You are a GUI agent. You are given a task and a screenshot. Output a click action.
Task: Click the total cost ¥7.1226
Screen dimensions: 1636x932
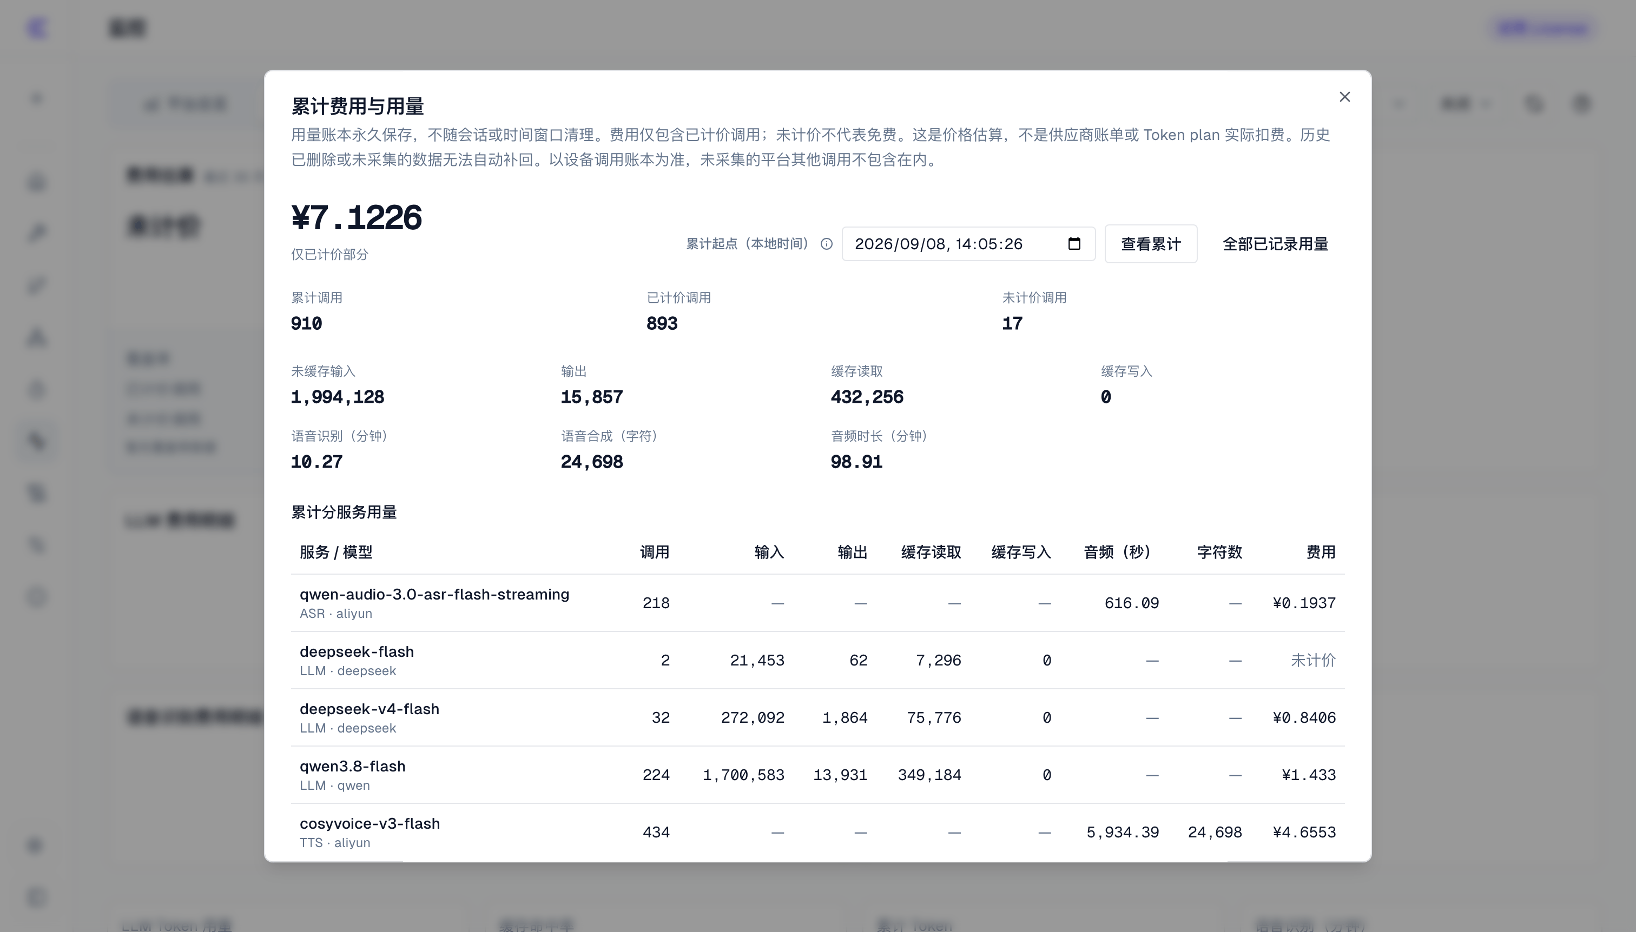[356, 217]
